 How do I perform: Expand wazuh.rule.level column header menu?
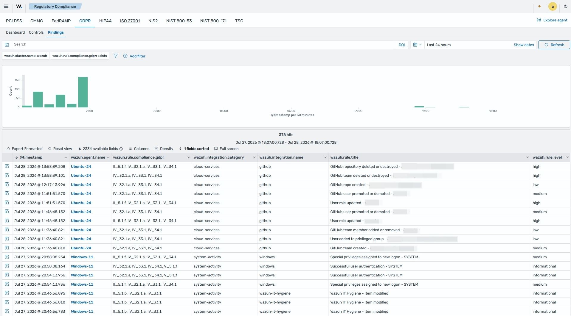click(x=567, y=157)
